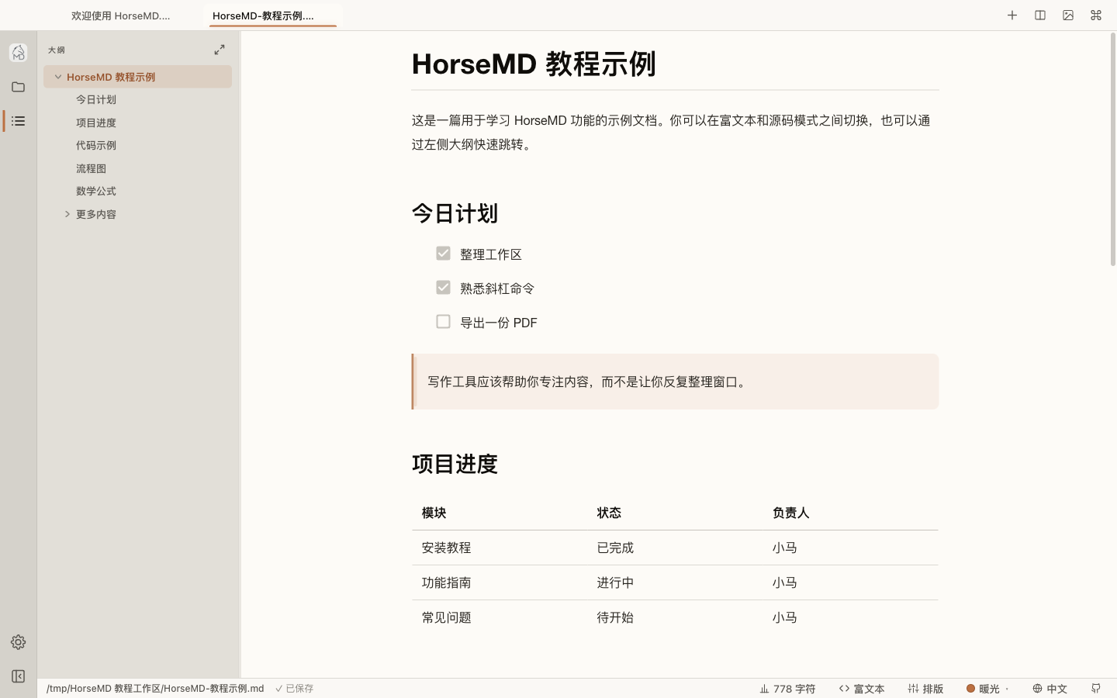Viewport: 1117px width, 698px height.
Task: Click the 更多内容 outline label
Action: point(96,214)
